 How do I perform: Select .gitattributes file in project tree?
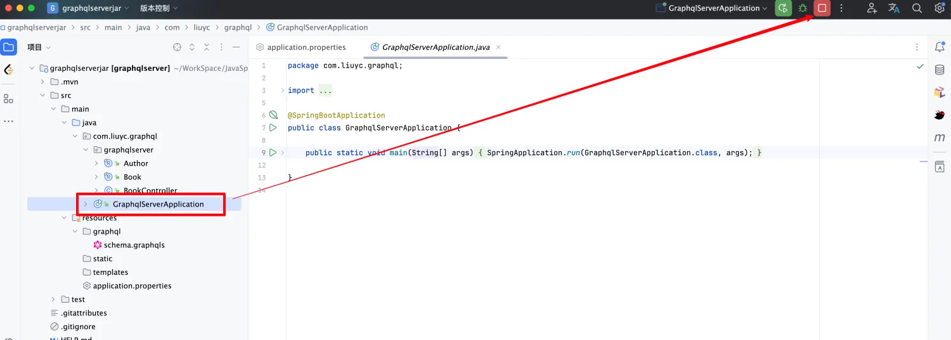(84, 313)
